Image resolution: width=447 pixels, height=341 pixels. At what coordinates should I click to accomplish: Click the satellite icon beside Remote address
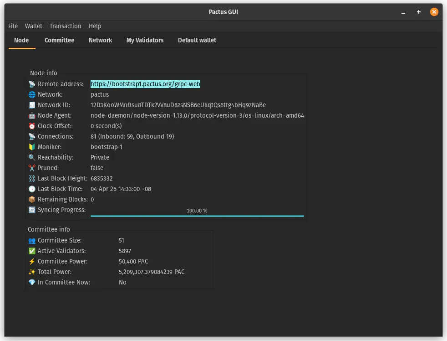32,84
